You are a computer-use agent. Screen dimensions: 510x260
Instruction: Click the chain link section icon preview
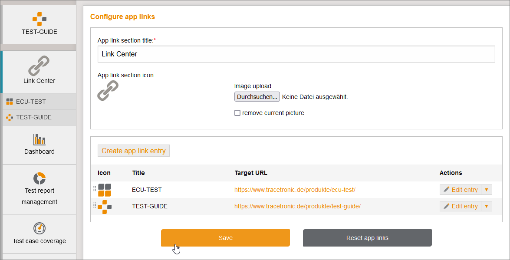(108, 90)
